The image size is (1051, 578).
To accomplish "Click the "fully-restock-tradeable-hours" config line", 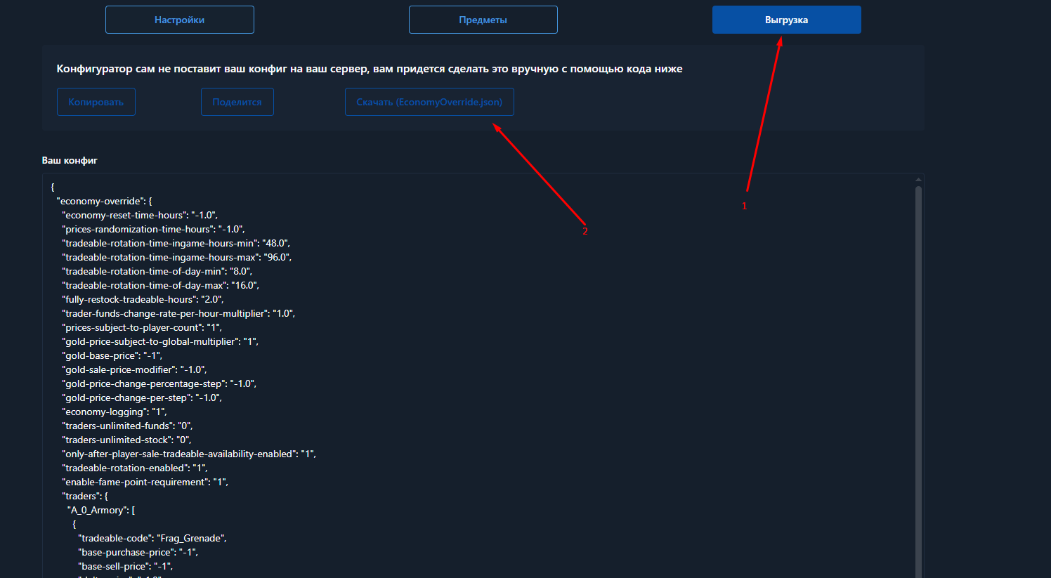I will point(142,299).
